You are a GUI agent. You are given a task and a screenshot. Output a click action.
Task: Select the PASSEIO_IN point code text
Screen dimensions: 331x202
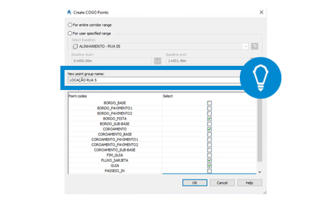click(x=114, y=171)
